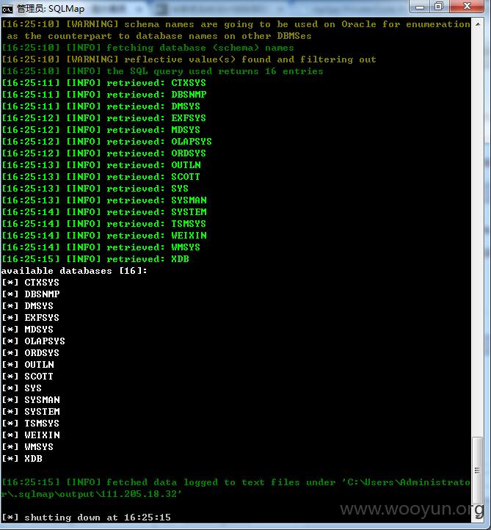Screen dimensions: 491x530
Task: Click the line 'retrieved: OLAPSYS'
Action: pyautogui.click(x=106, y=142)
